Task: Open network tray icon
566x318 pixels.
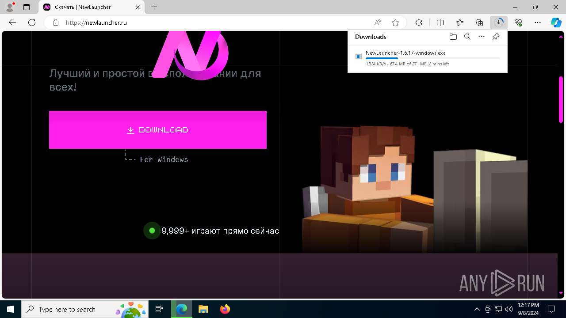Action: pyautogui.click(x=498, y=309)
